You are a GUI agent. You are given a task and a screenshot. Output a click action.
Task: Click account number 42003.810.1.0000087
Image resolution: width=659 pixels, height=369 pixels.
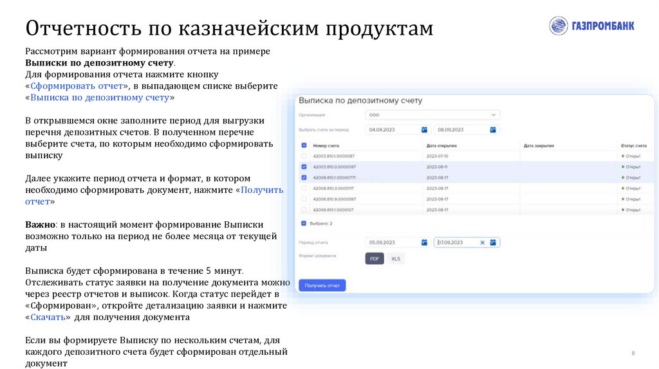tap(334, 156)
